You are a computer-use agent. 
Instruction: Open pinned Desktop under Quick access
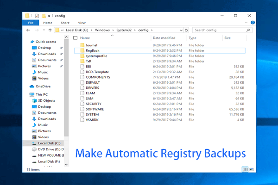(44, 48)
